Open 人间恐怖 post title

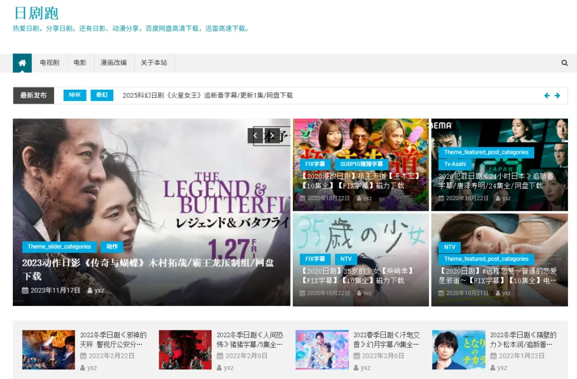(250, 339)
